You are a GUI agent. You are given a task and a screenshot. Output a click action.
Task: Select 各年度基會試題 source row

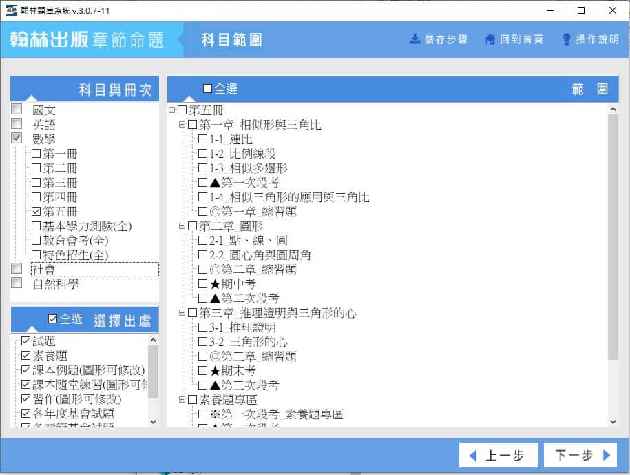73,414
